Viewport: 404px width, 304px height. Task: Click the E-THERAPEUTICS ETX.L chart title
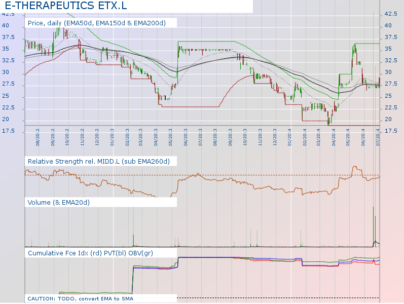[x=66, y=6]
